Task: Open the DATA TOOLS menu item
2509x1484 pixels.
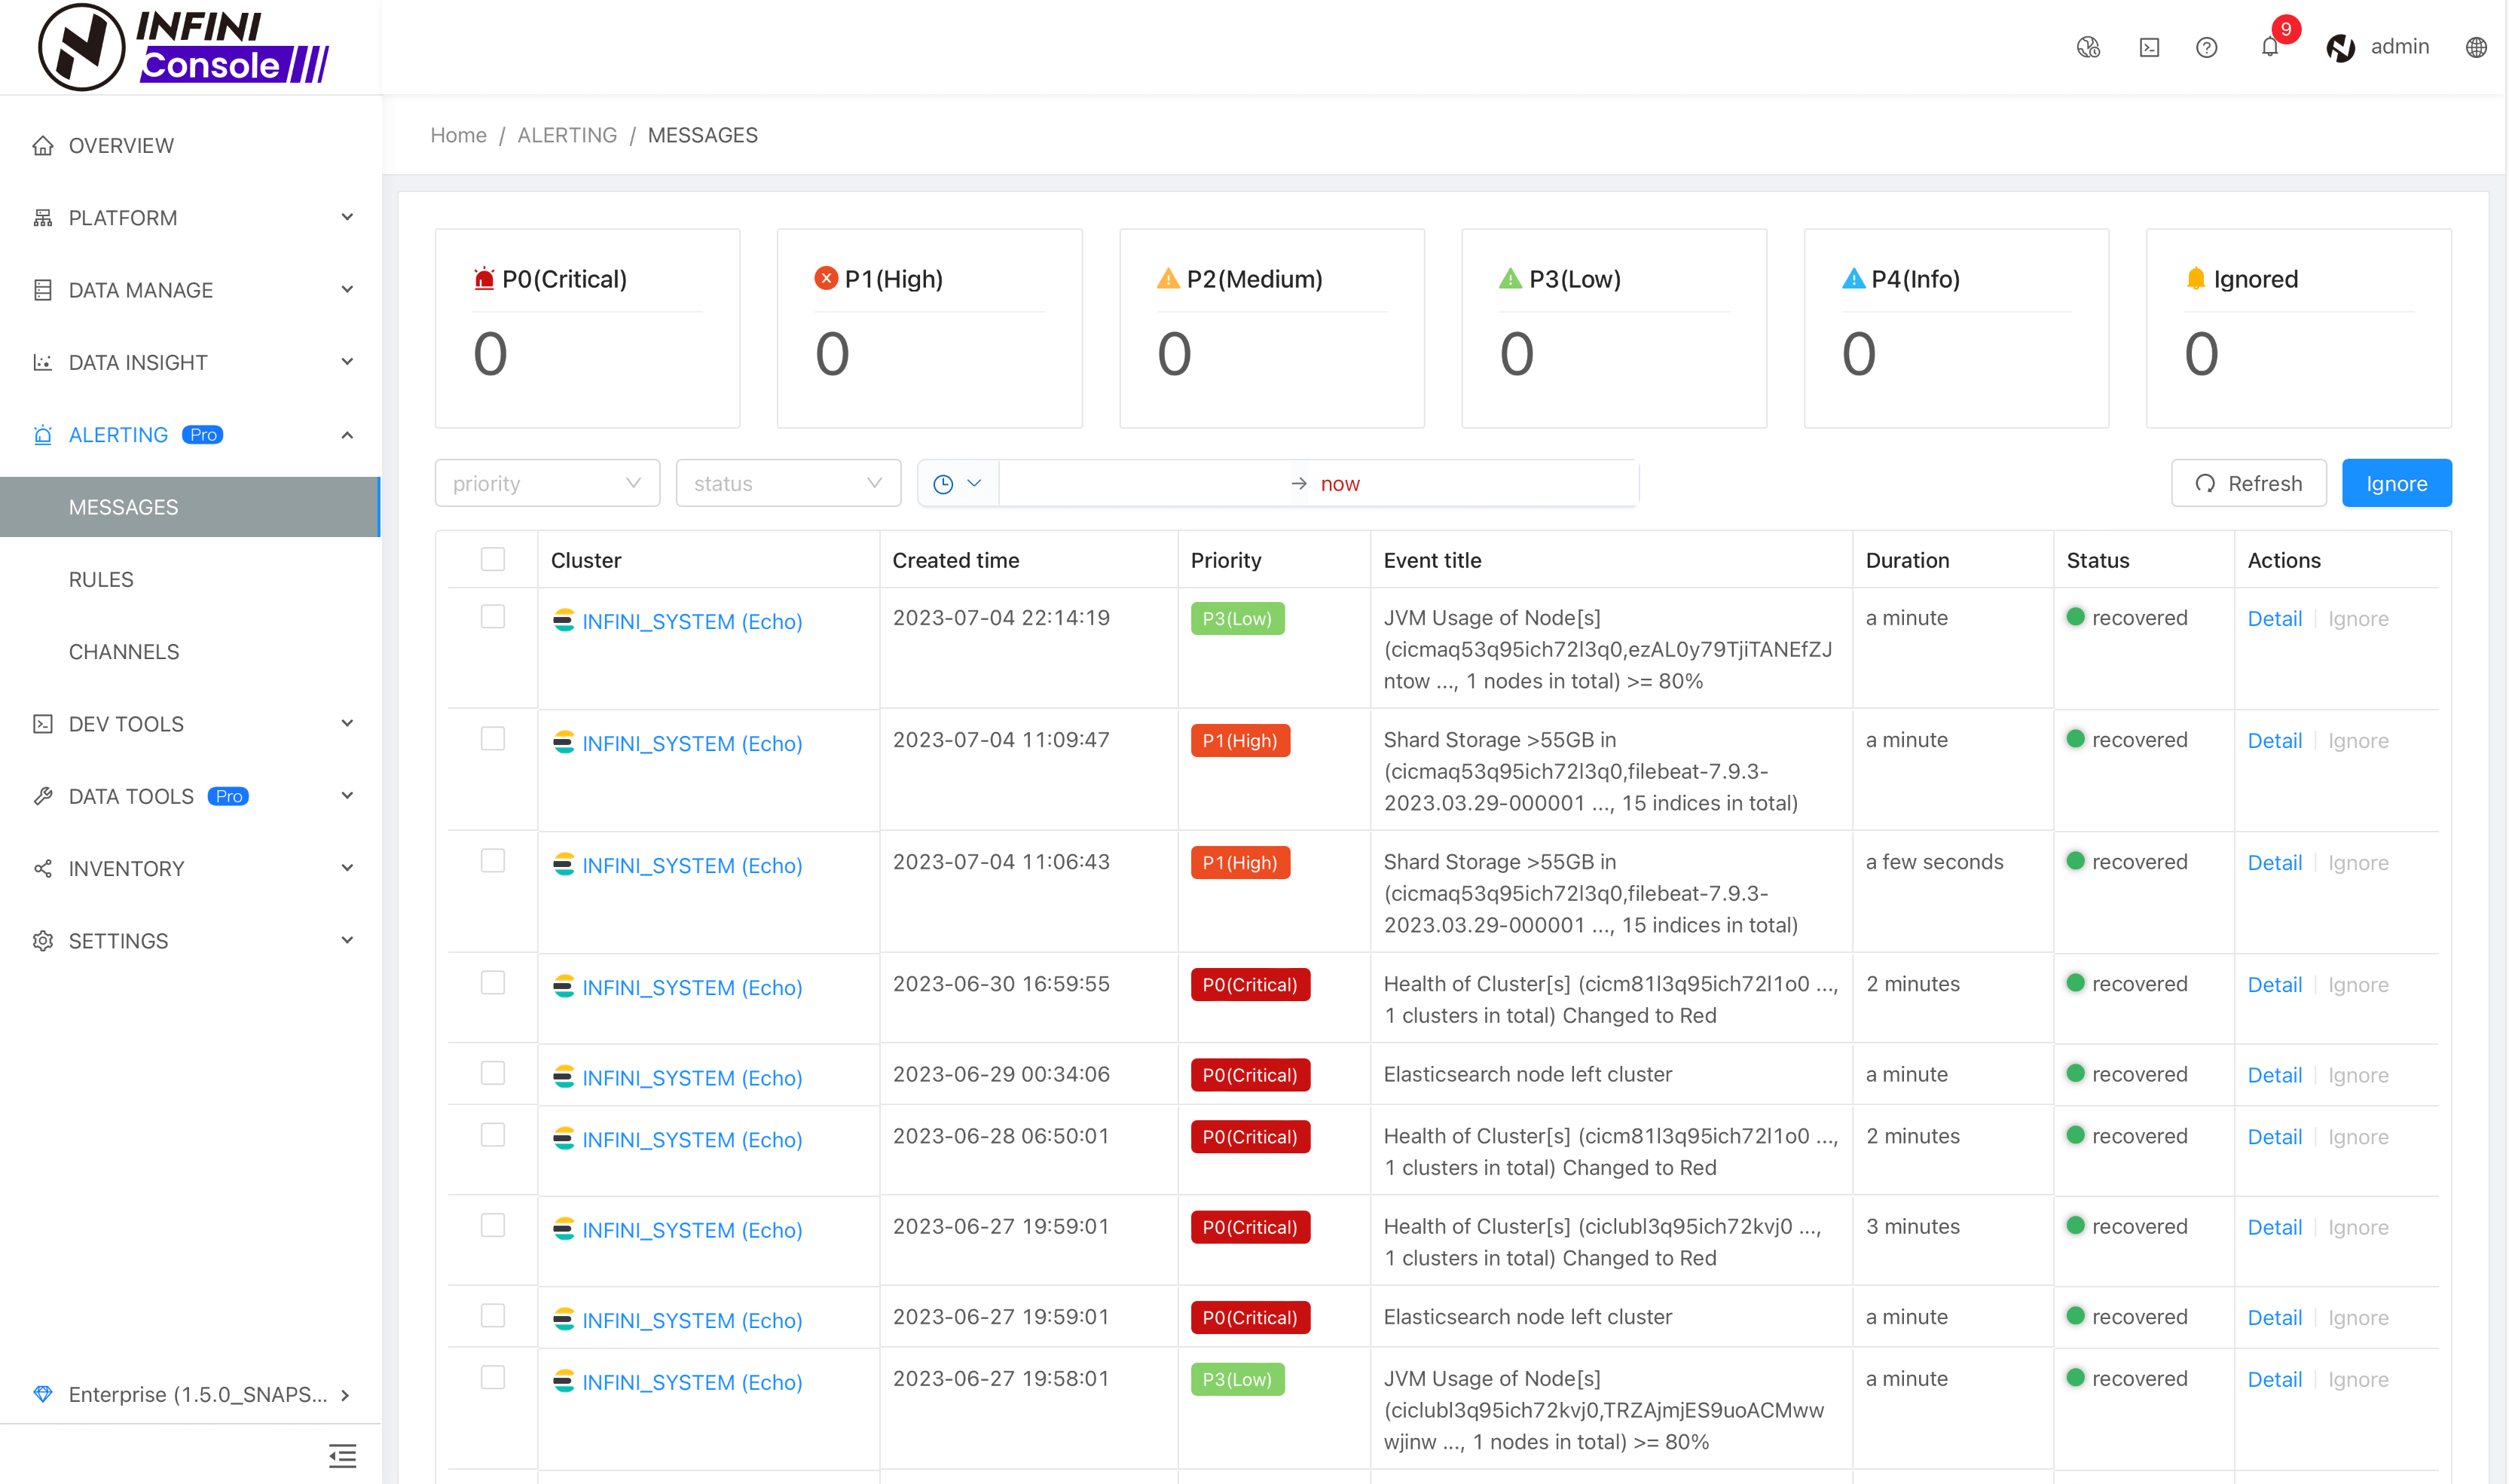Action: 190,796
